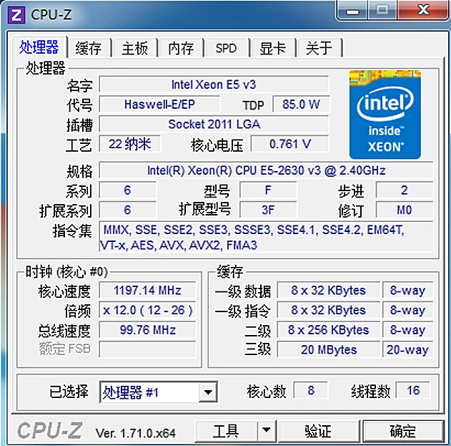The height and width of the screenshot is (446, 451).
Task: Select the 处理器 tab
Action: [39, 47]
